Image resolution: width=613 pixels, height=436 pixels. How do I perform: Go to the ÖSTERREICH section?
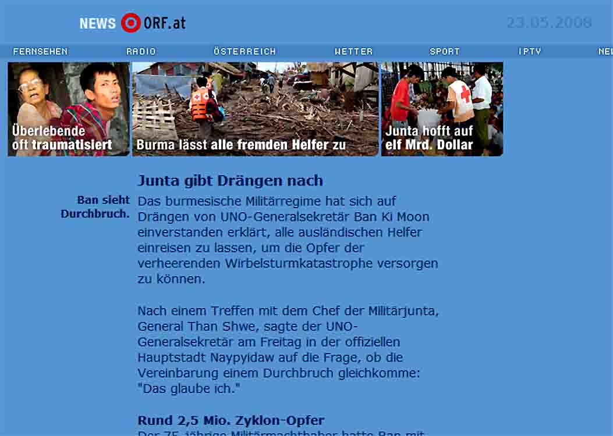[245, 51]
